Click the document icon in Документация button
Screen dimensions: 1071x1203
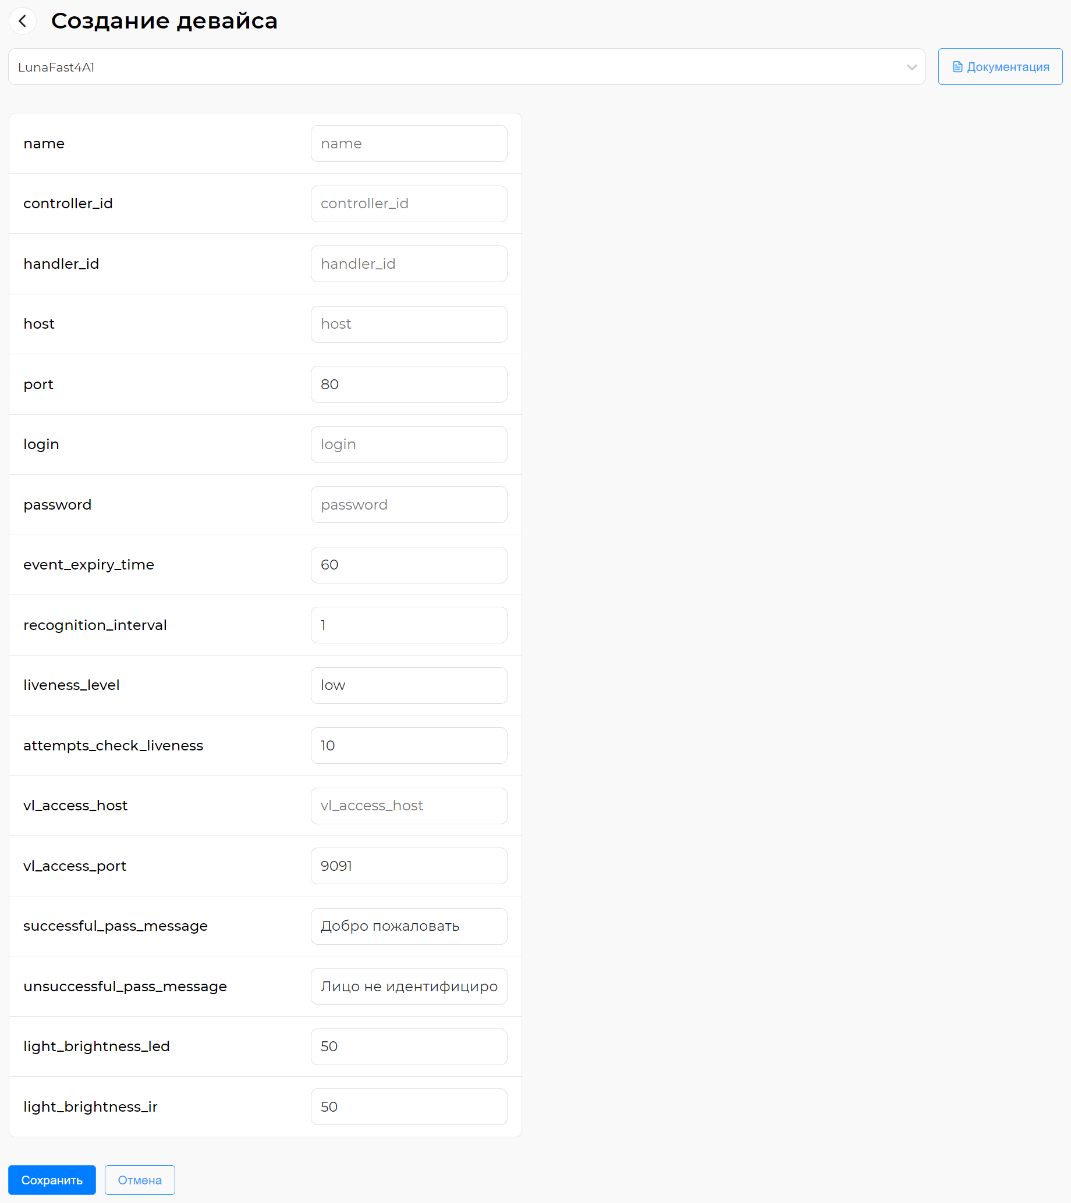click(957, 67)
